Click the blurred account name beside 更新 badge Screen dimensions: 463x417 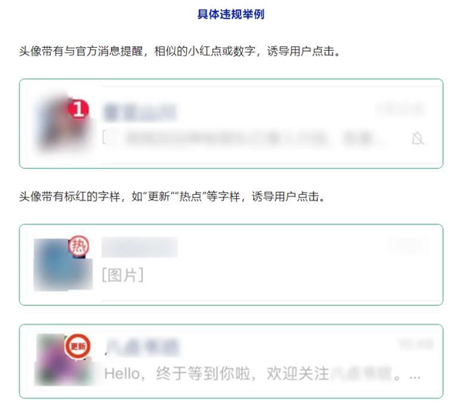click(143, 347)
